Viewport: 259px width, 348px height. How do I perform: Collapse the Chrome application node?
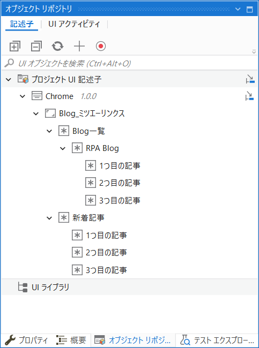tap(23, 96)
